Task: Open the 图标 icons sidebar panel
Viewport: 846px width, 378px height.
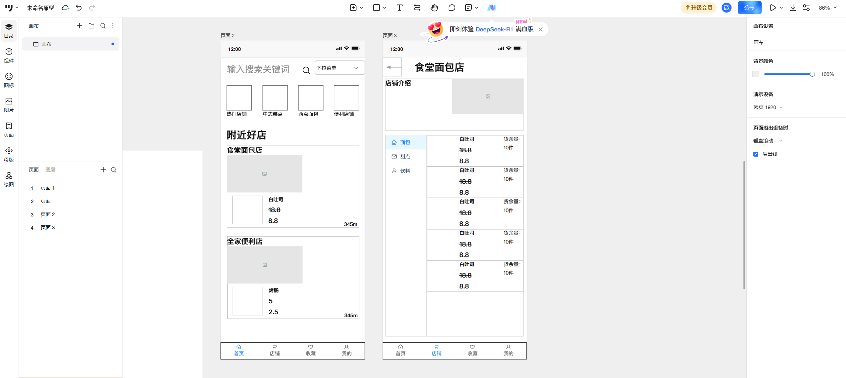Action: (x=9, y=80)
